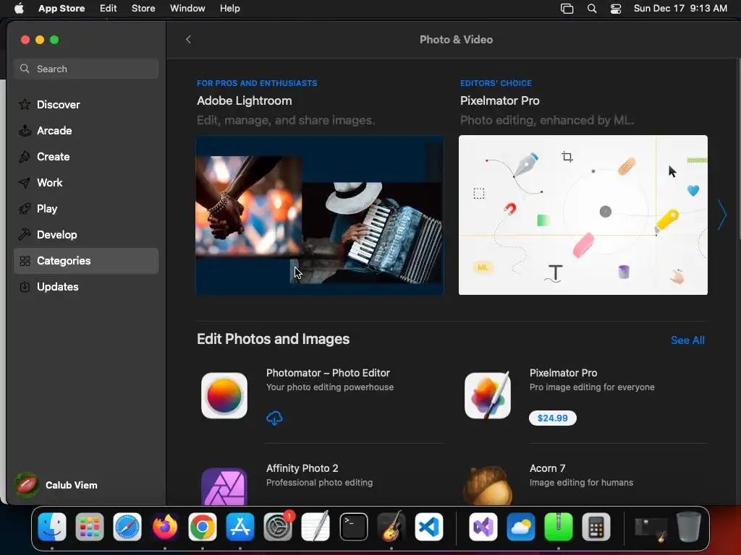Open the Adobe Lightroom featured title
This screenshot has width=741, height=555.
(245, 101)
